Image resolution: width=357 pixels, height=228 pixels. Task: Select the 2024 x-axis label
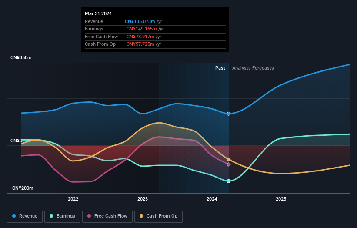(212, 199)
